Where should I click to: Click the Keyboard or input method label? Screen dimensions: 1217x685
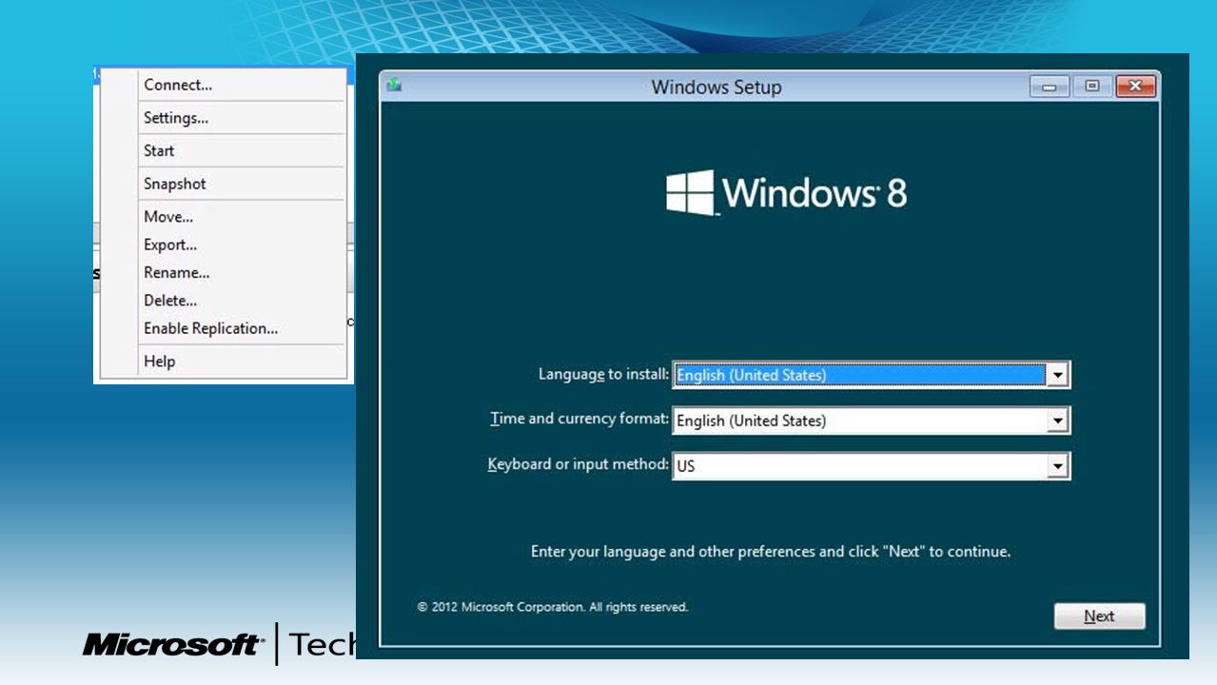[x=579, y=464]
